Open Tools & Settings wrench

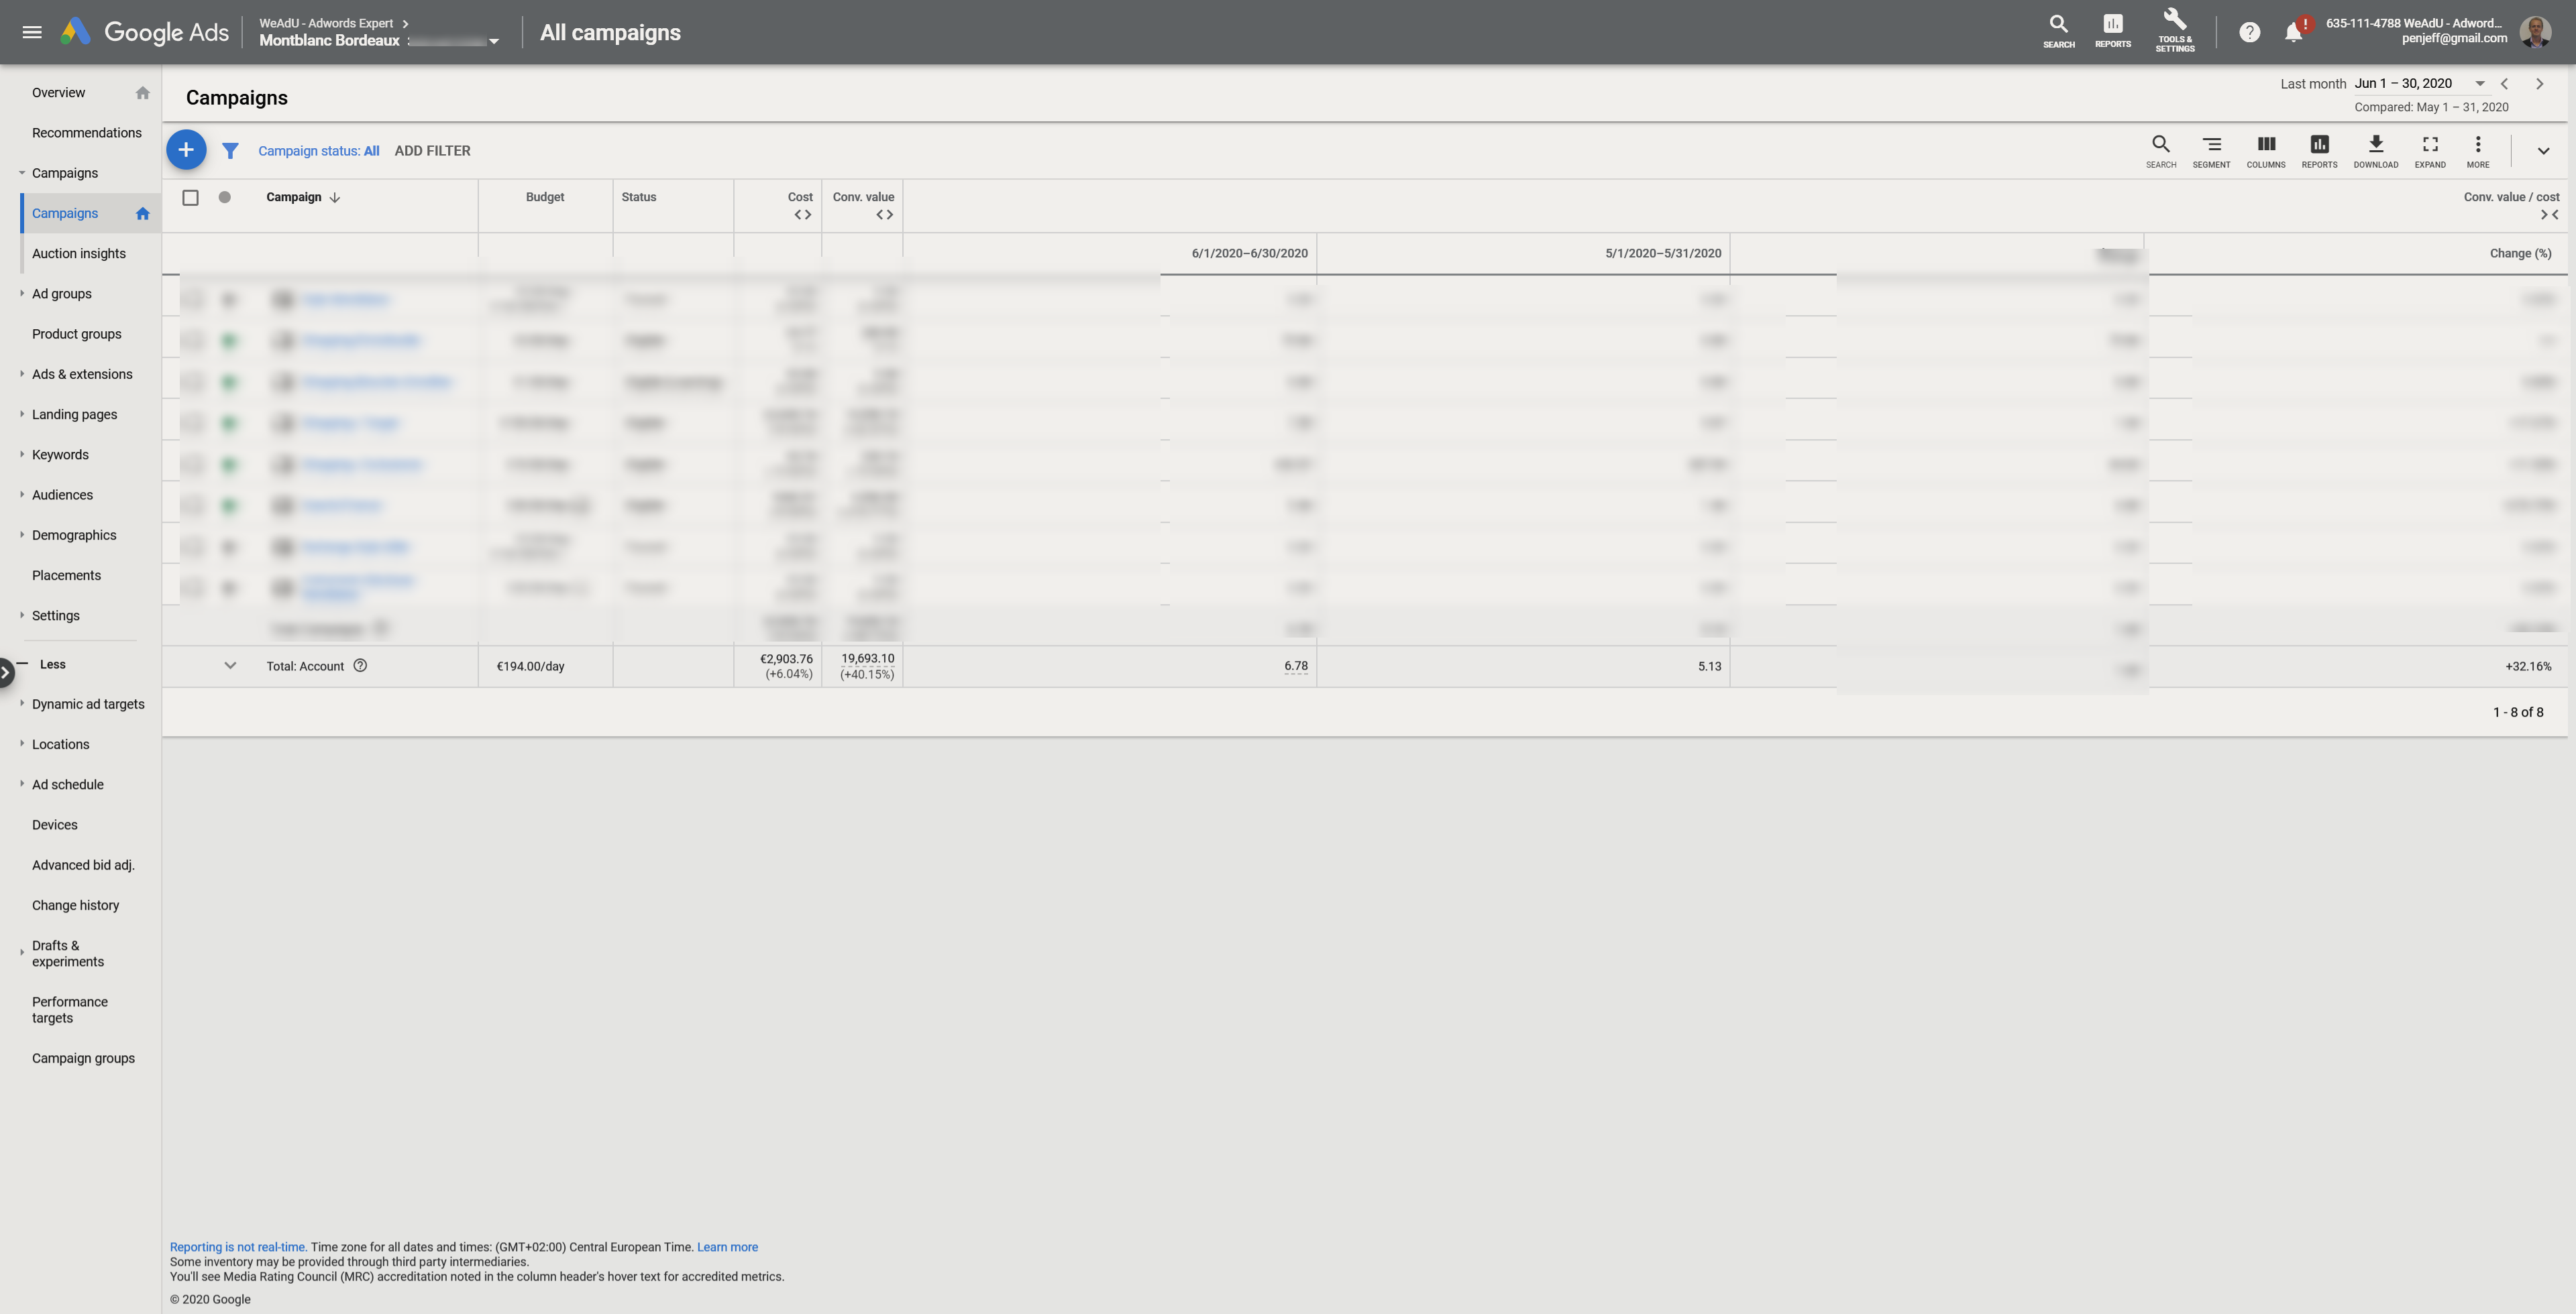click(2174, 31)
